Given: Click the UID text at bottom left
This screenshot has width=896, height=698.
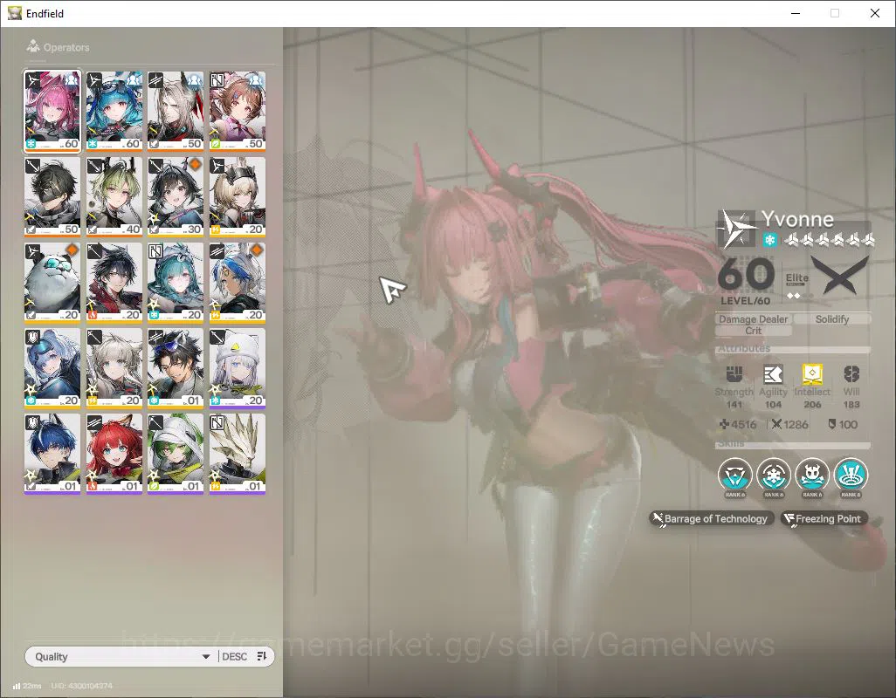Looking at the screenshot, I should click(81, 686).
